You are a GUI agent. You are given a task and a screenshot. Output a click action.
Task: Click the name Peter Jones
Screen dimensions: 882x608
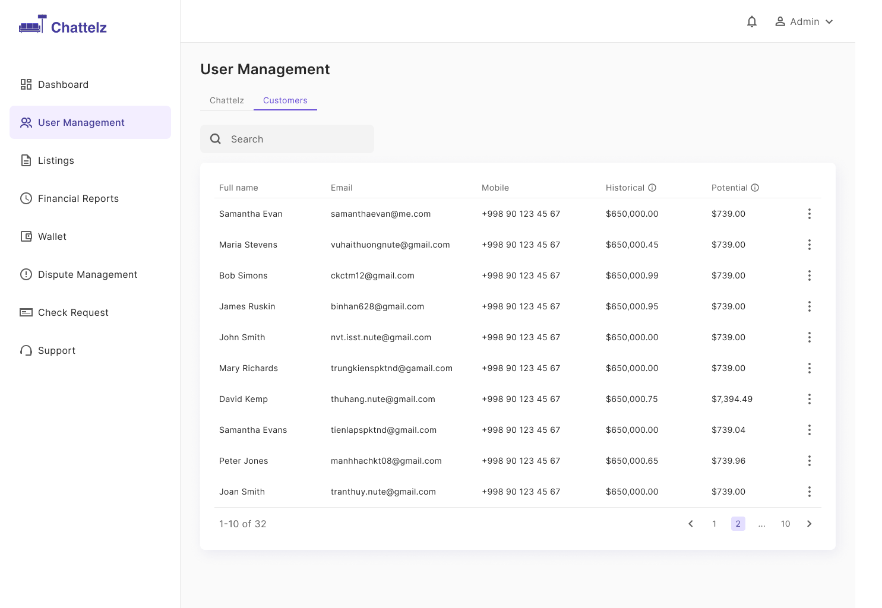(x=244, y=461)
